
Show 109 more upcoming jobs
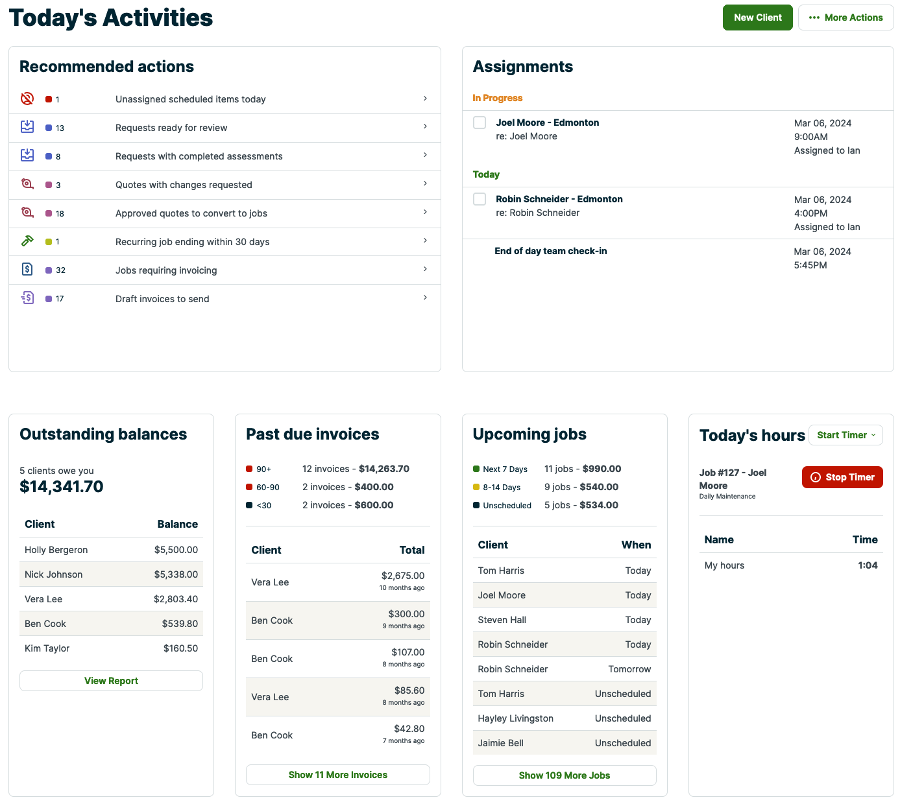(564, 775)
